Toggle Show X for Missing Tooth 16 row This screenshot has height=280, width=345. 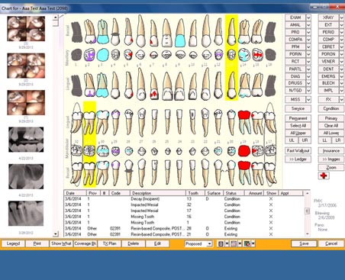271,217
